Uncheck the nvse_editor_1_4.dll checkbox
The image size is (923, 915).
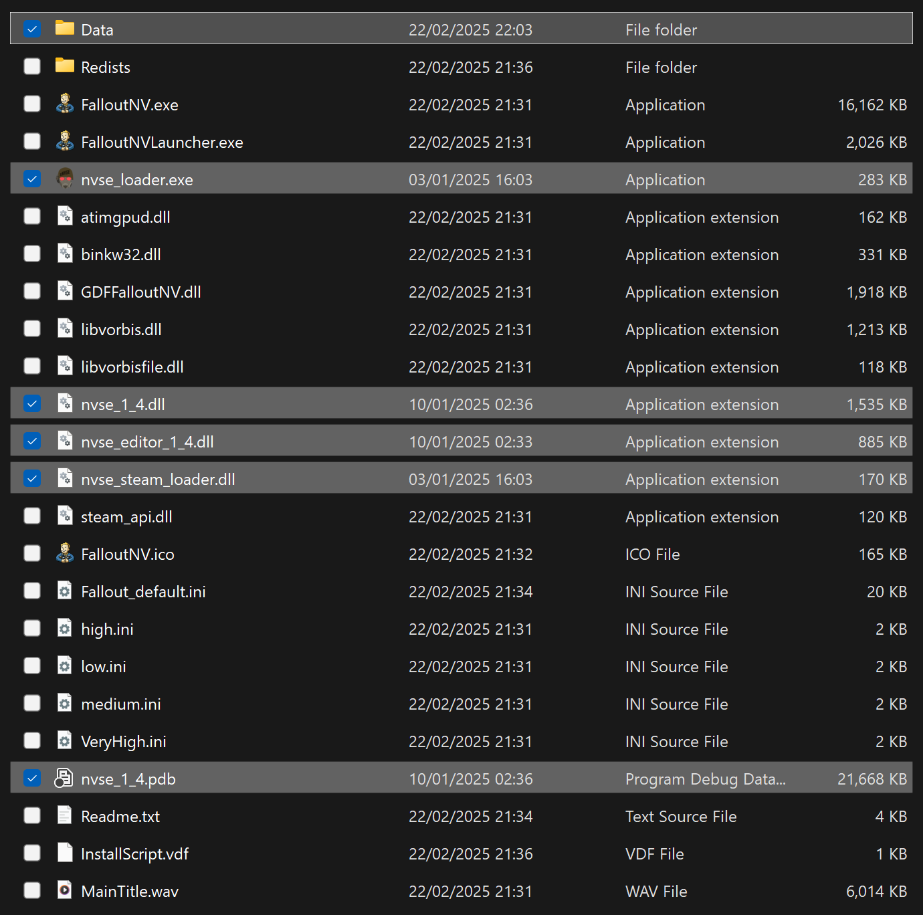[32, 441]
